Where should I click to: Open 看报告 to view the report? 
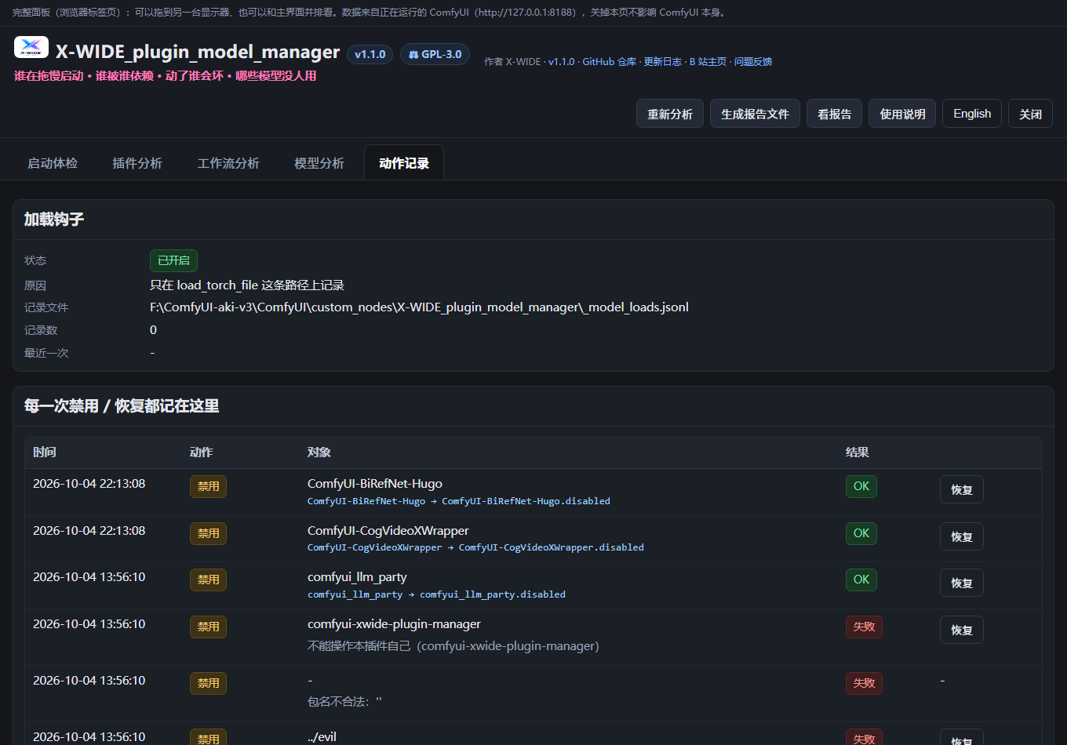coord(835,114)
